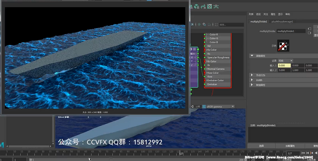Click the Load Attributes button
The width and height of the screenshot is (318, 161).
(x=290, y=146)
